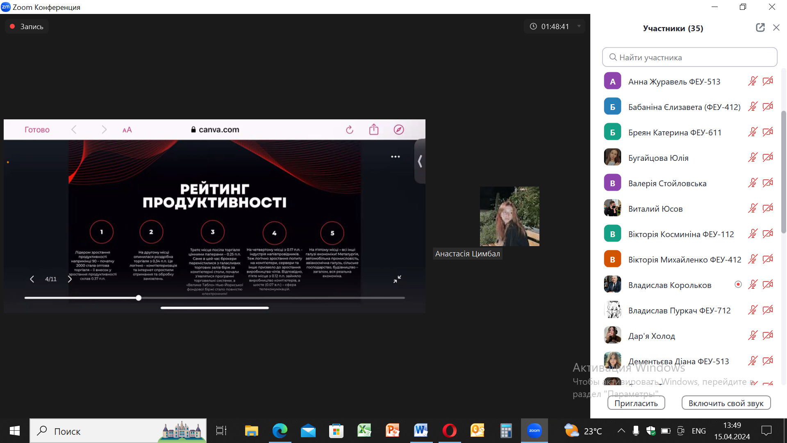Click the exit fullscreen arrows on the slide
The image size is (787, 443).
397,279
